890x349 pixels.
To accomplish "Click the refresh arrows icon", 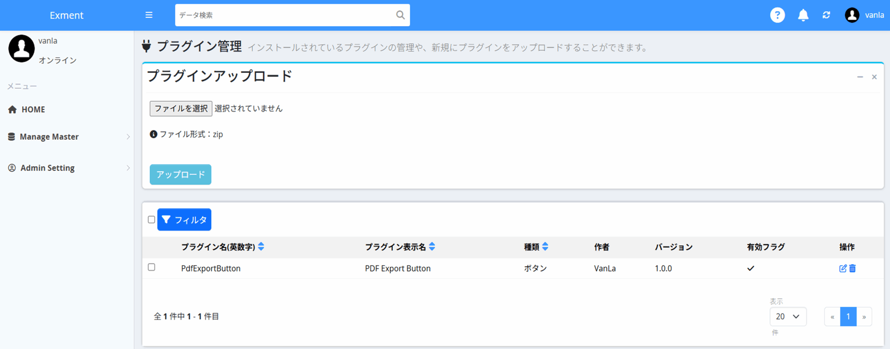I will click(826, 15).
